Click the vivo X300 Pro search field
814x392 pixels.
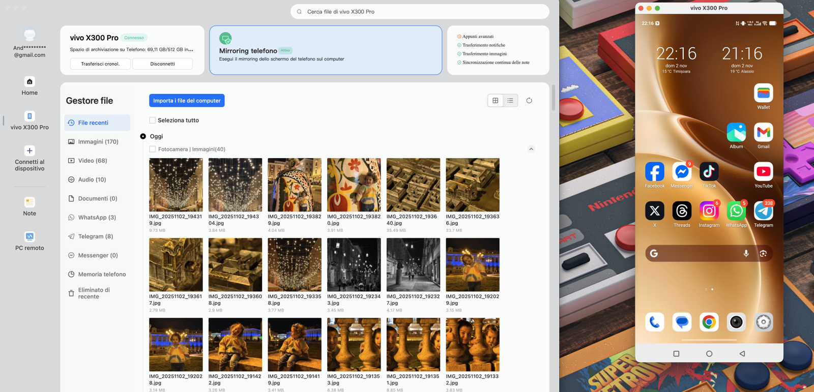(x=420, y=12)
